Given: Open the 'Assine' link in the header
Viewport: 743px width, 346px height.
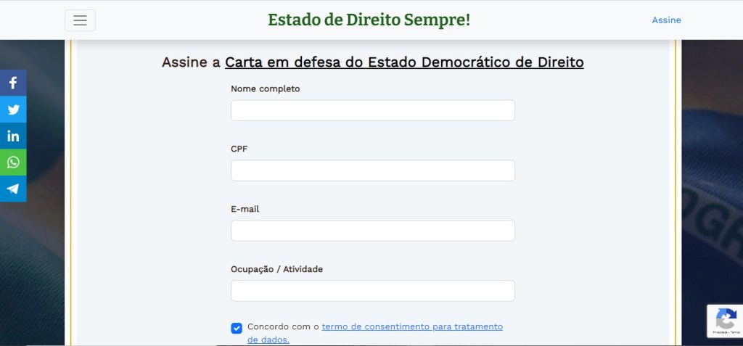Looking at the screenshot, I should [x=666, y=20].
